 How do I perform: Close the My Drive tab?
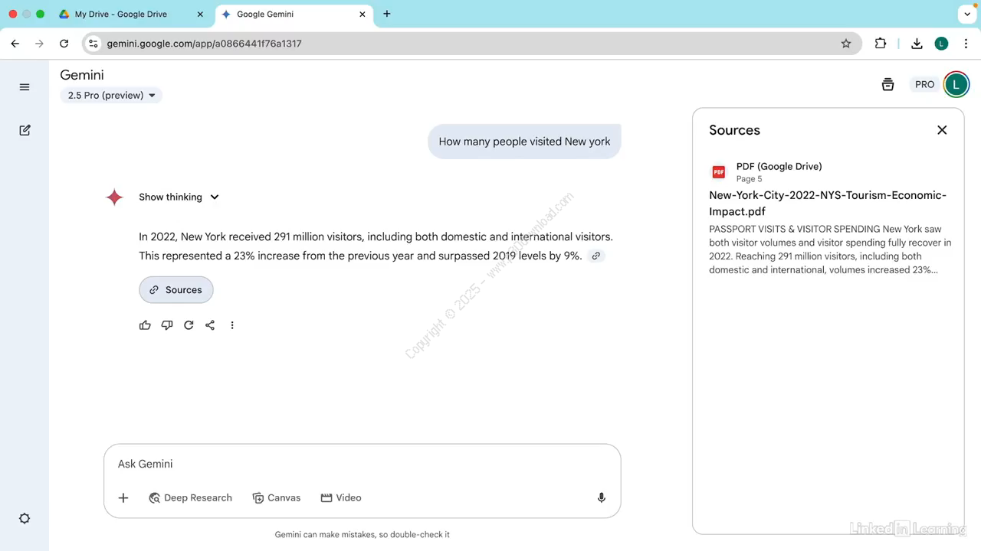coord(201,14)
